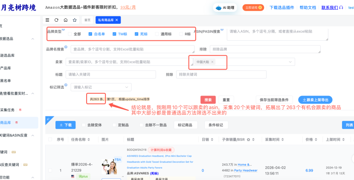Click the home icon in tab bar

[65, 20]
